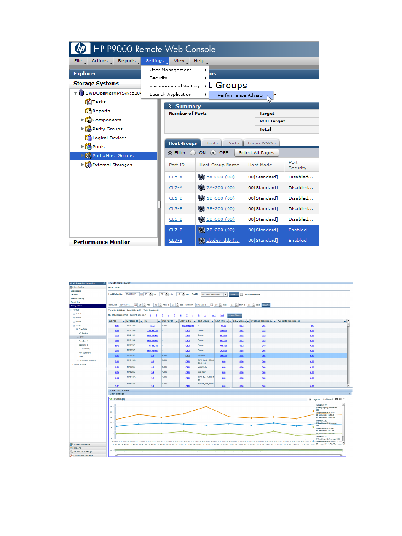Click the Pools icon
This screenshot has height=536, width=402.
pos(88,146)
